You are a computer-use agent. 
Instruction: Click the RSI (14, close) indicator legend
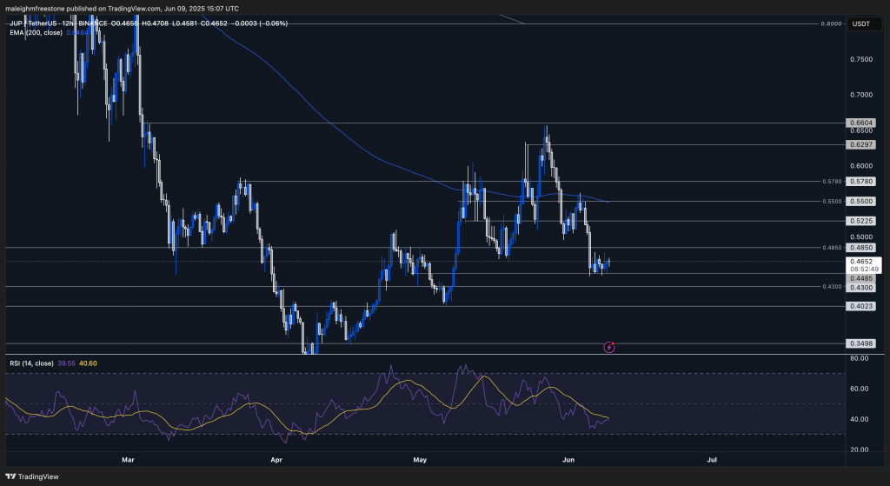(30, 362)
